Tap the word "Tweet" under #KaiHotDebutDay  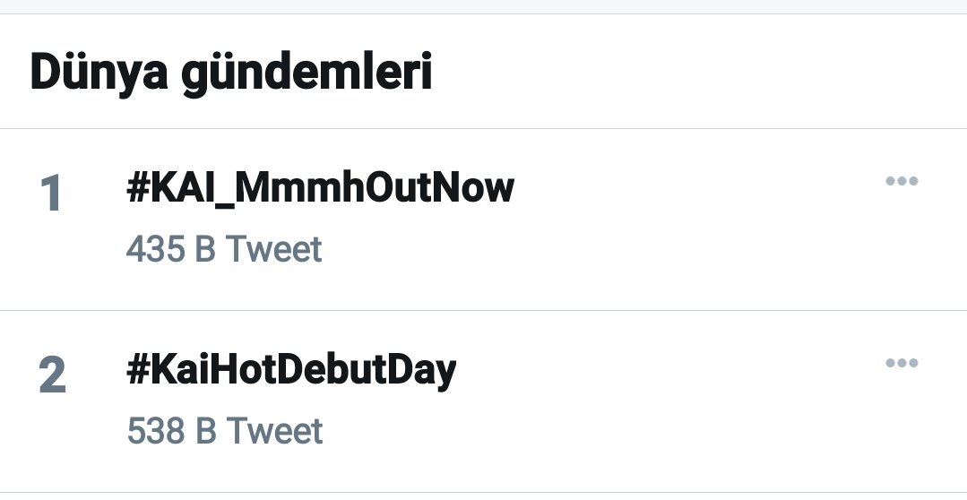[x=274, y=431]
